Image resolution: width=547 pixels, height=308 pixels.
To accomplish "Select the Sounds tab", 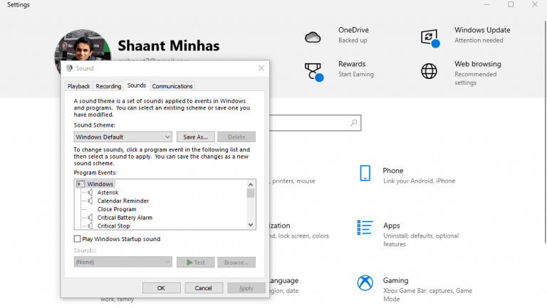I will click(x=137, y=85).
